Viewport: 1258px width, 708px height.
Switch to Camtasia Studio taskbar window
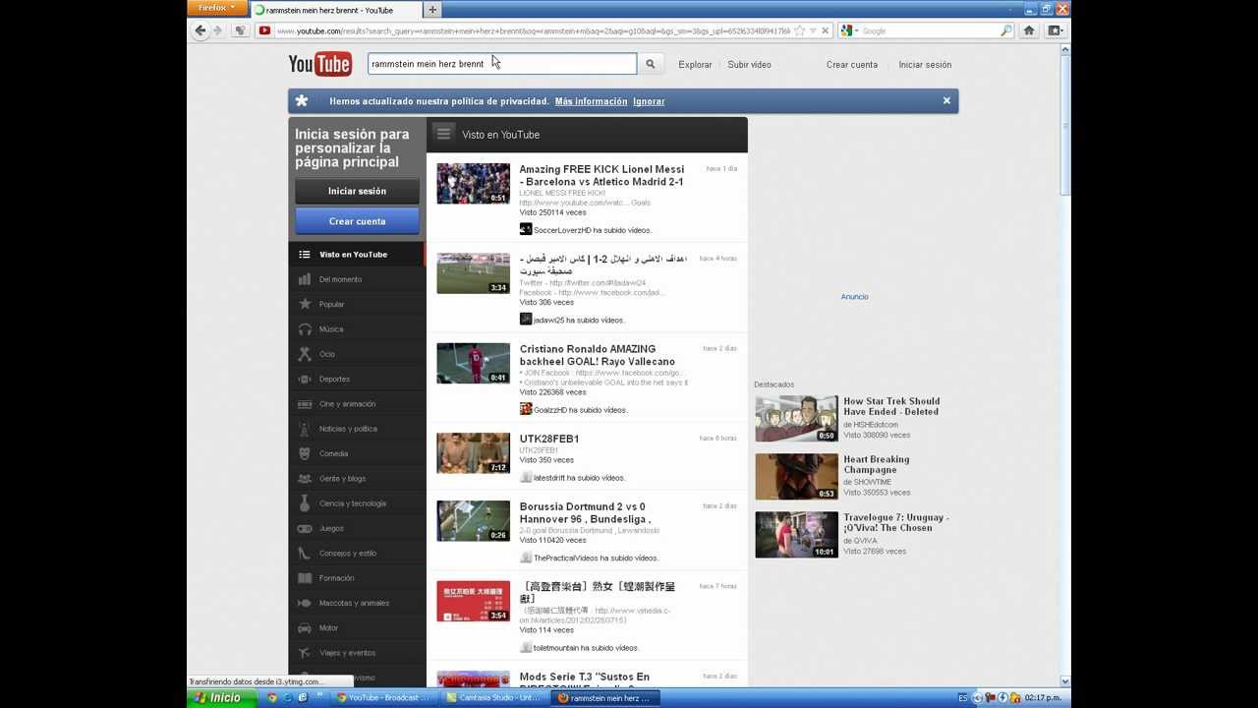point(491,698)
